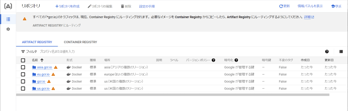Open the settings gear in sidebar
Viewport: 348px width, 111px height.
tap(8, 29)
